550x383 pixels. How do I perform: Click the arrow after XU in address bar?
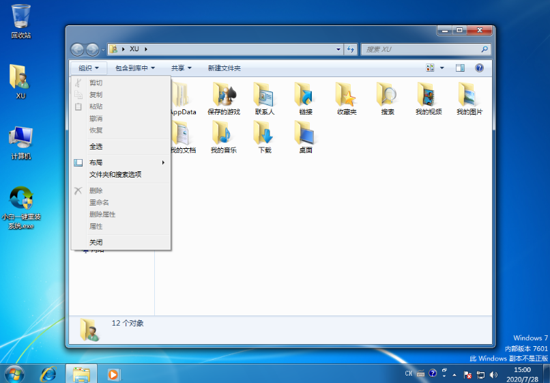(146, 49)
